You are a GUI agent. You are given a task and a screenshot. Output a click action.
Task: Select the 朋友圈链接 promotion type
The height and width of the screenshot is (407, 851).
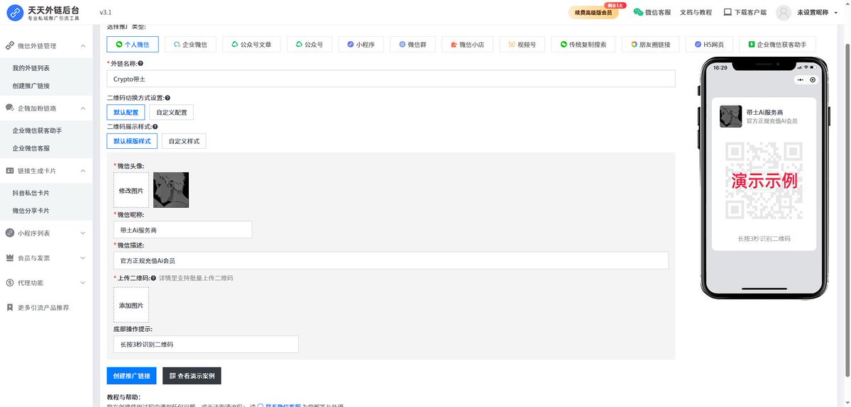(x=651, y=45)
